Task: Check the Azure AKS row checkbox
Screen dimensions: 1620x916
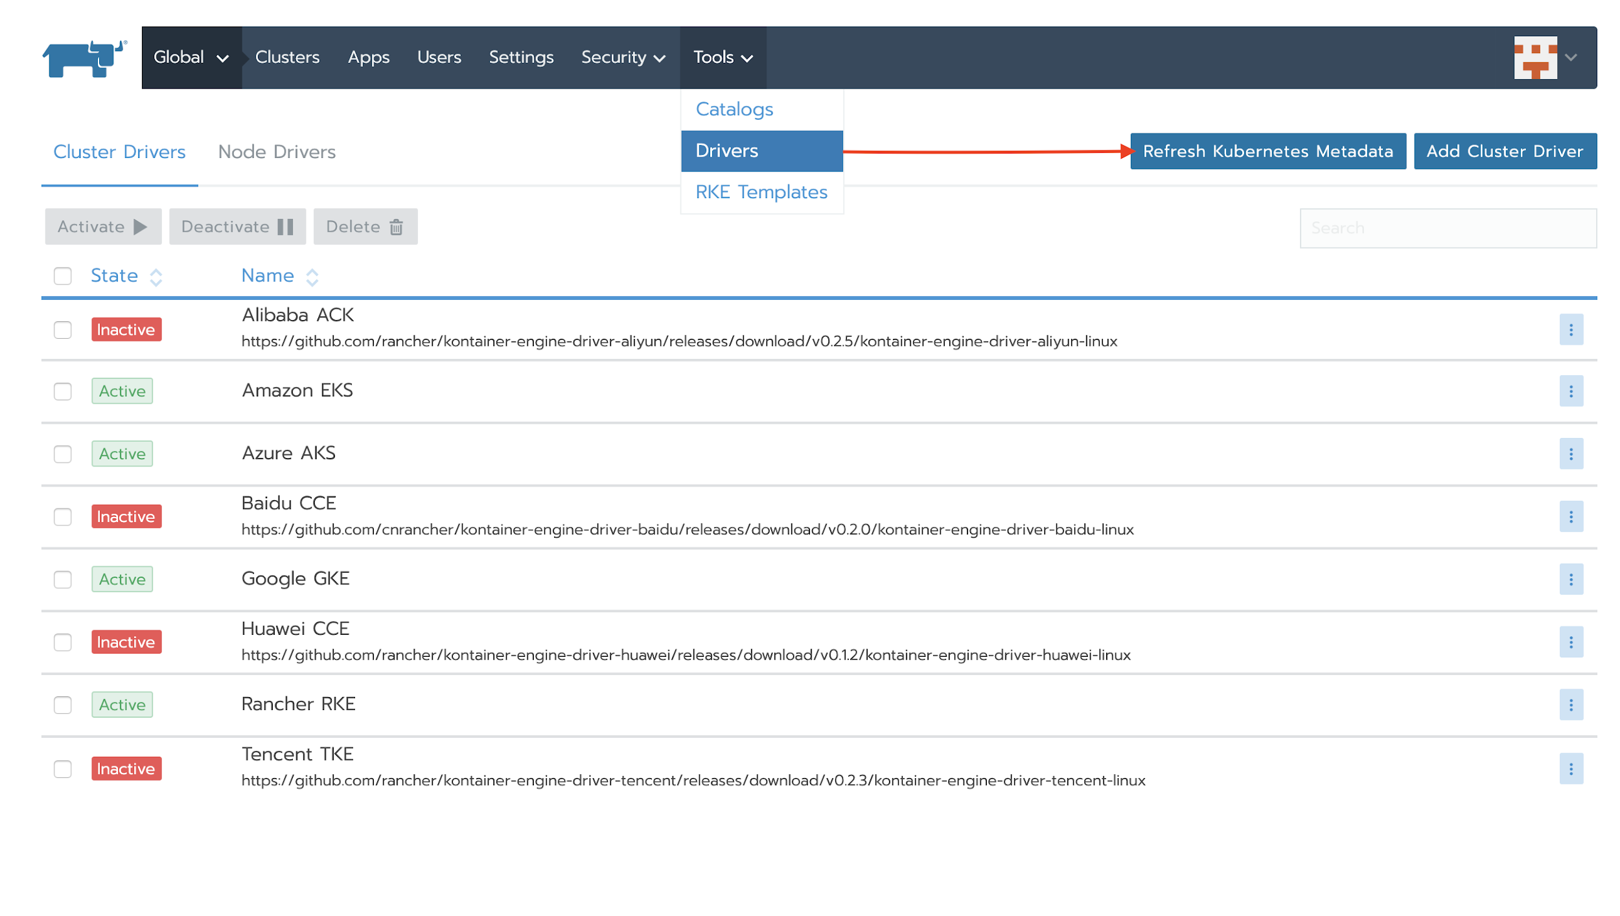Action: [63, 454]
